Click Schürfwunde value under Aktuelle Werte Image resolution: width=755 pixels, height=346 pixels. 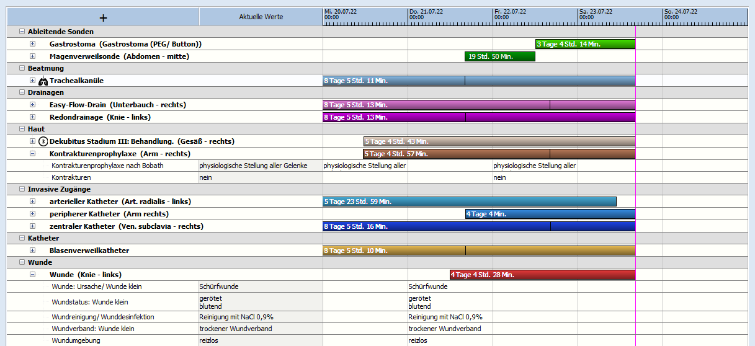pos(219,286)
